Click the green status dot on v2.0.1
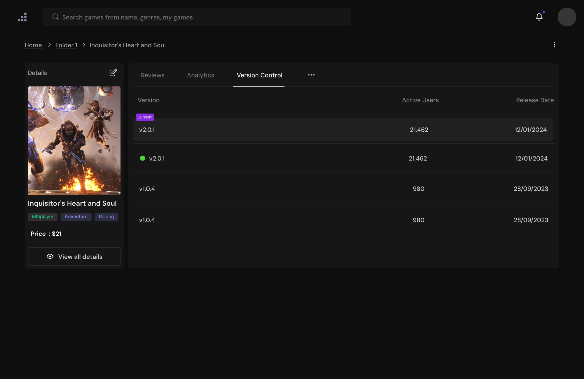The height and width of the screenshot is (379, 584). (x=142, y=158)
